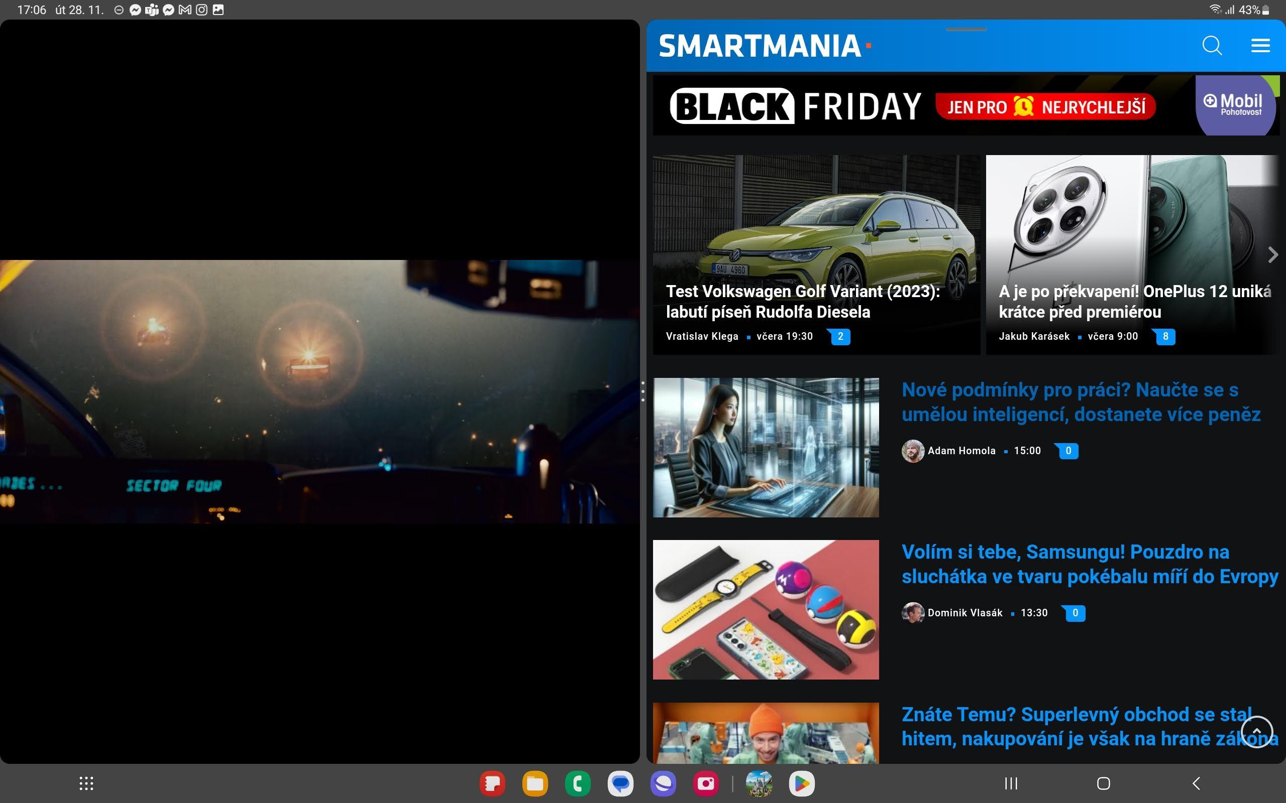Open Smartmania search icon
The image size is (1286, 803).
click(1212, 46)
